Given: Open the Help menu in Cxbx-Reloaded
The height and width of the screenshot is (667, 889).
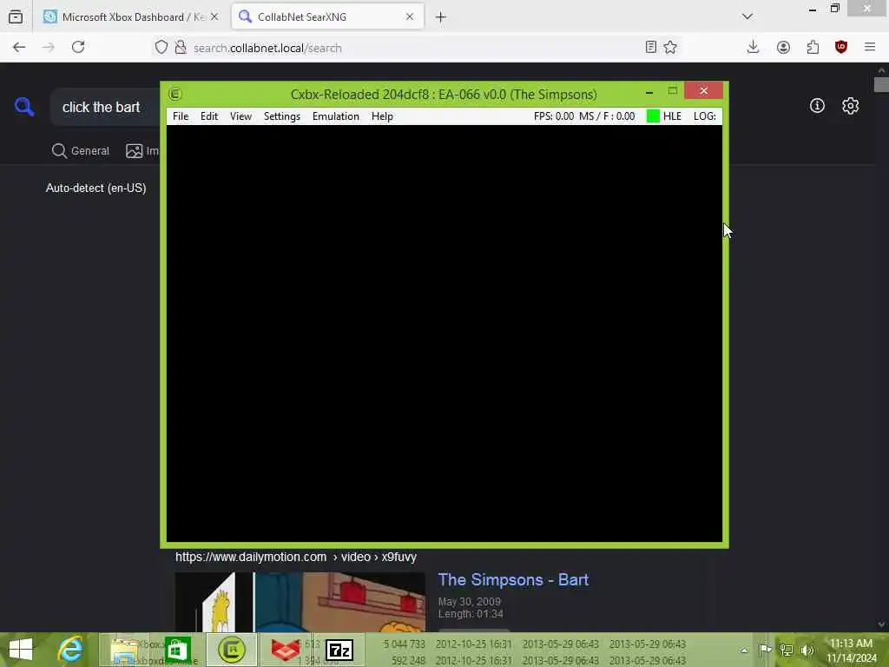Looking at the screenshot, I should point(382,116).
